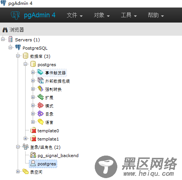Click the PostgreSQL server elephant icon
Screen dimensions: 182x180
pos(18,47)
